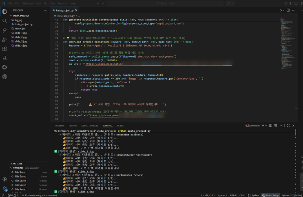303x197 pixels.
Task: Open the Source Control view
Action: [4, 30]
